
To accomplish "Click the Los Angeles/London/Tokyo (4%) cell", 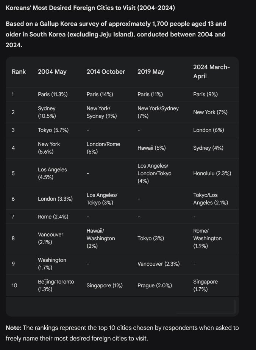I will 155,173.
